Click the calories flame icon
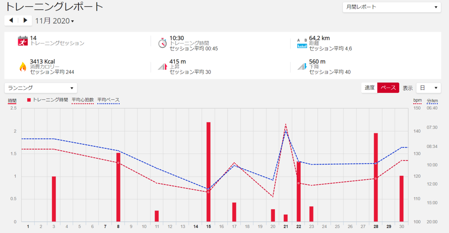This screenshot has width=449, height=233. (x=23, y=67)
